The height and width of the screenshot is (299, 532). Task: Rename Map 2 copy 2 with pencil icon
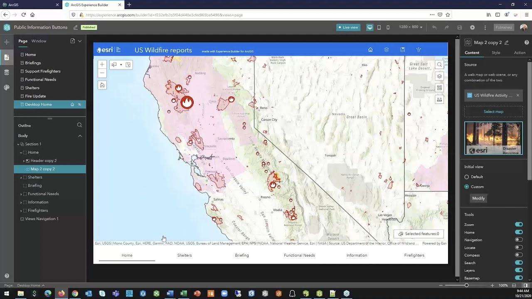pos(507,42)
